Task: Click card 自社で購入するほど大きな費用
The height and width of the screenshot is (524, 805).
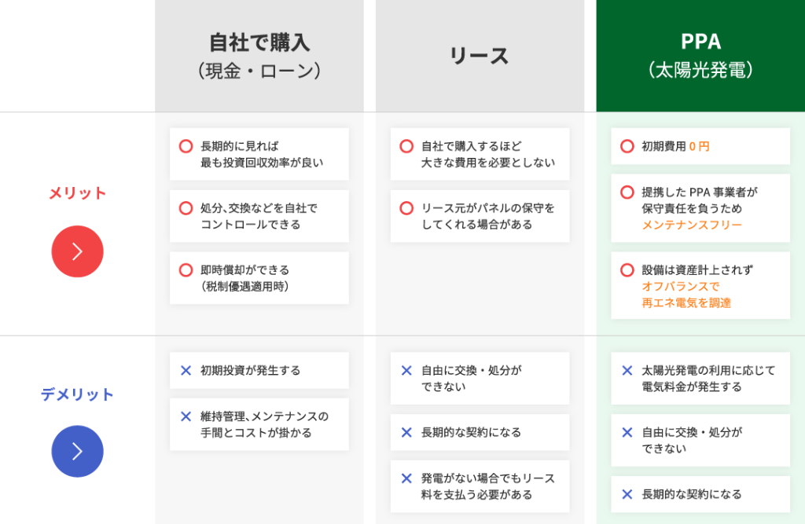Action: point(480,154)
